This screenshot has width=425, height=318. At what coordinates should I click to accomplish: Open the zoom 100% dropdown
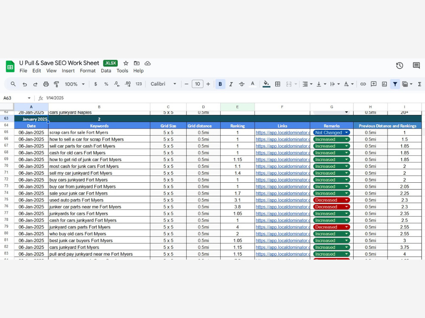(x=75, y=84)
